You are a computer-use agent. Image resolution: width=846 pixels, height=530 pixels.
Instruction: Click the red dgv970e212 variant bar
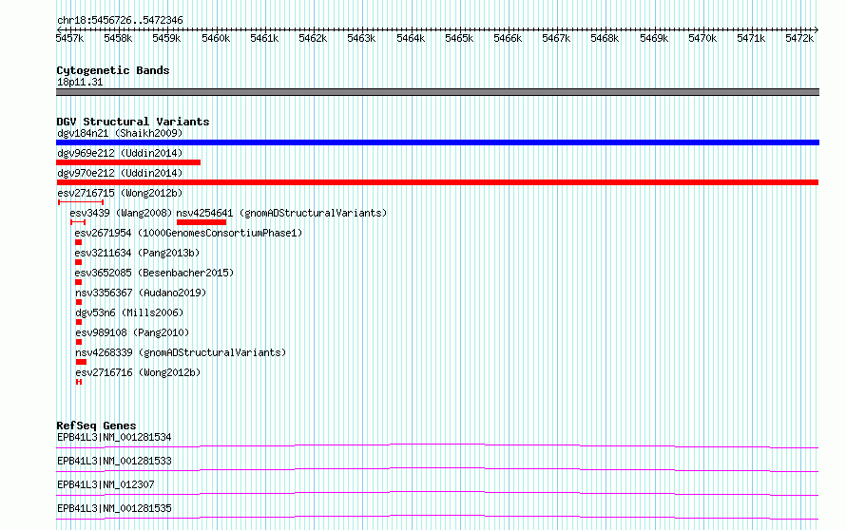pos(437,182)
